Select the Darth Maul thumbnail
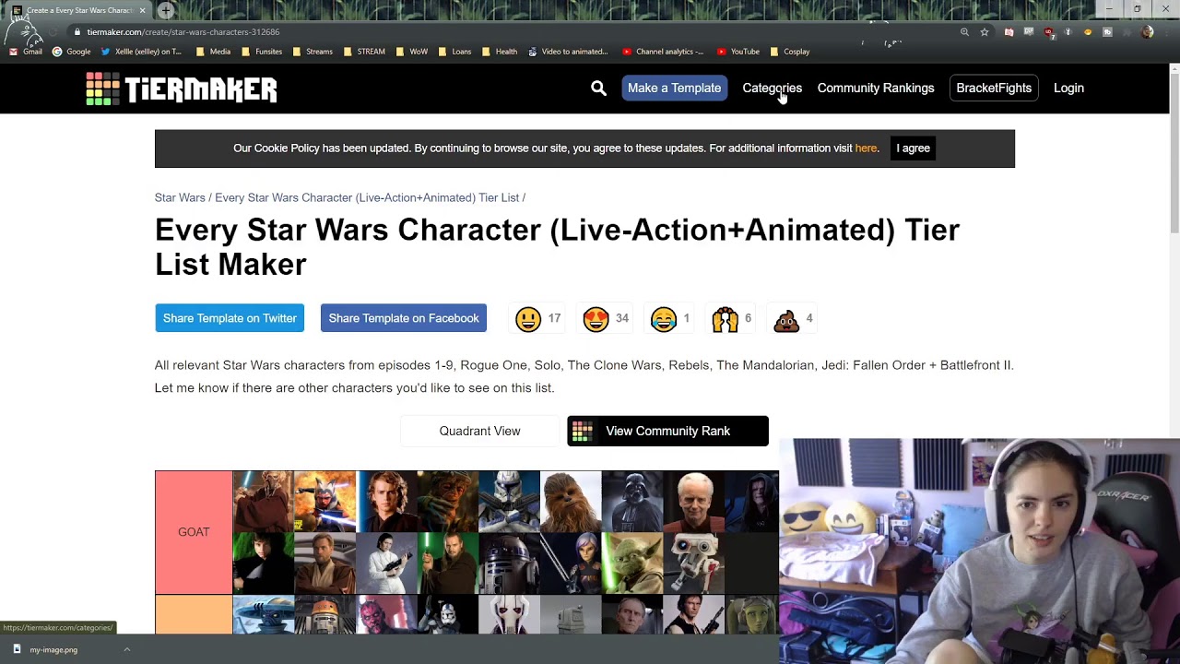The width and height of the screenshot is (1180, 664). 386,615
